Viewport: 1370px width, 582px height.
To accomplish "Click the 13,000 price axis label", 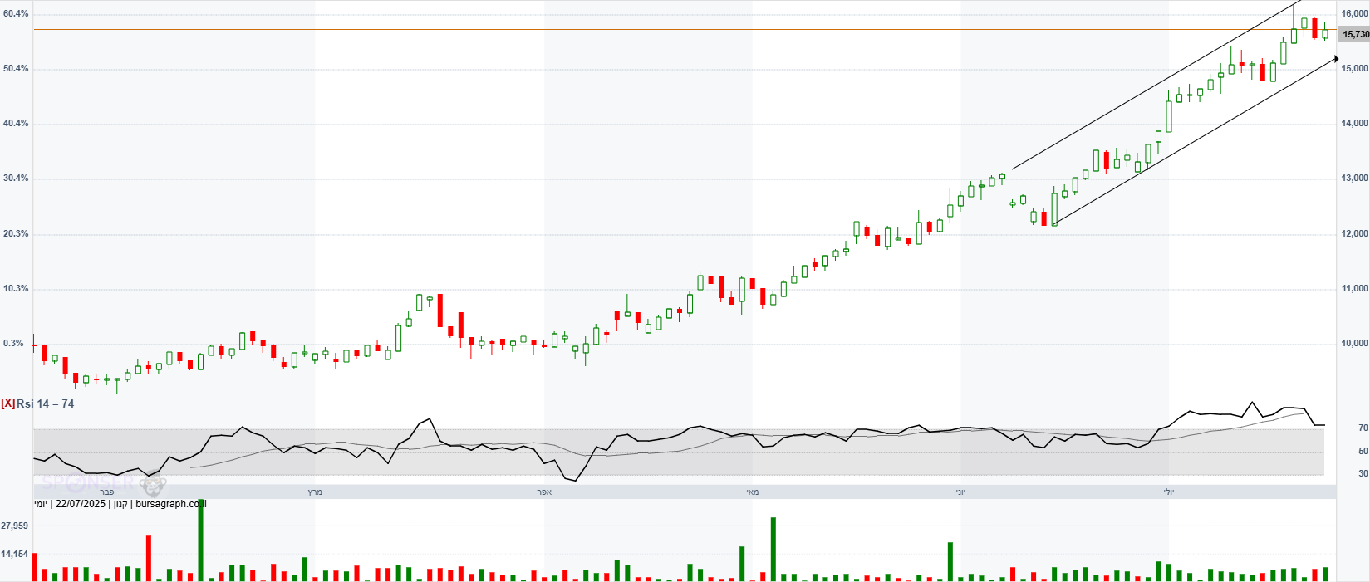I will [1354, 178].
